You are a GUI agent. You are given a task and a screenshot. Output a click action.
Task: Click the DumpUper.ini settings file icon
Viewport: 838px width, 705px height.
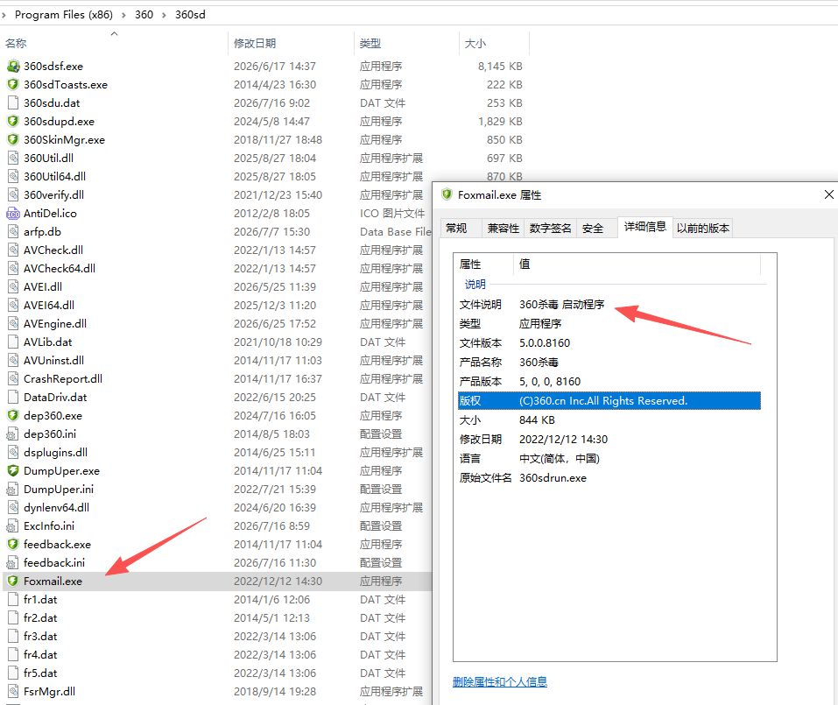(x=13, y=489)
